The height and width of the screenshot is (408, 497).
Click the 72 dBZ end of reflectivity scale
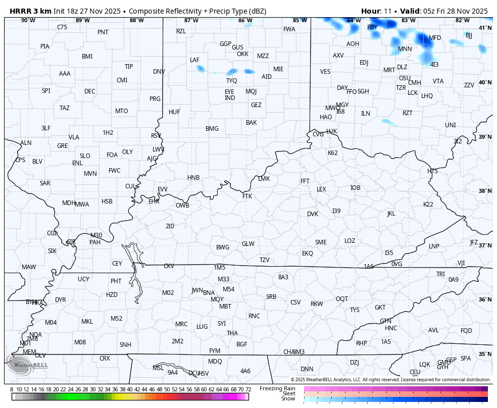point(246,397)
